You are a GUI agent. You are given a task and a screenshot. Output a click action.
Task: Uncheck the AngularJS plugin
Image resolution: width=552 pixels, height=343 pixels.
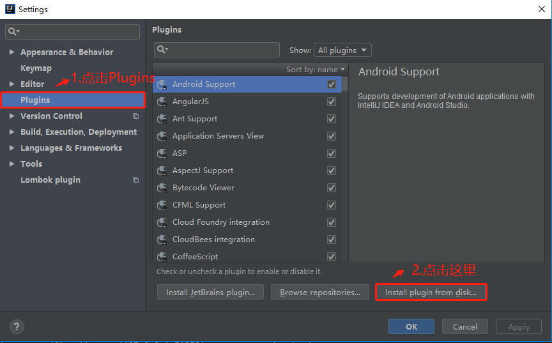[x=332, y=102]
